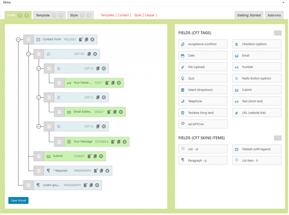
Task: Collapse the first LIST-LI node
Action: click(x=39, y=68)
